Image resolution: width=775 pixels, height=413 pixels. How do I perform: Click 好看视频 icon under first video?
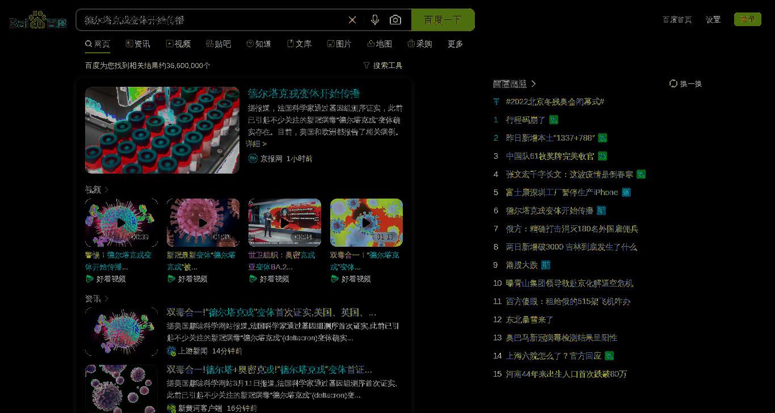(x=90, y=279)
